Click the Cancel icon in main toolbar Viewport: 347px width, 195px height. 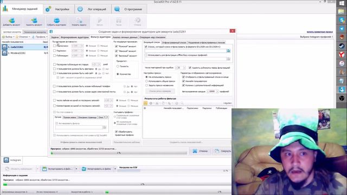point(137,21)
